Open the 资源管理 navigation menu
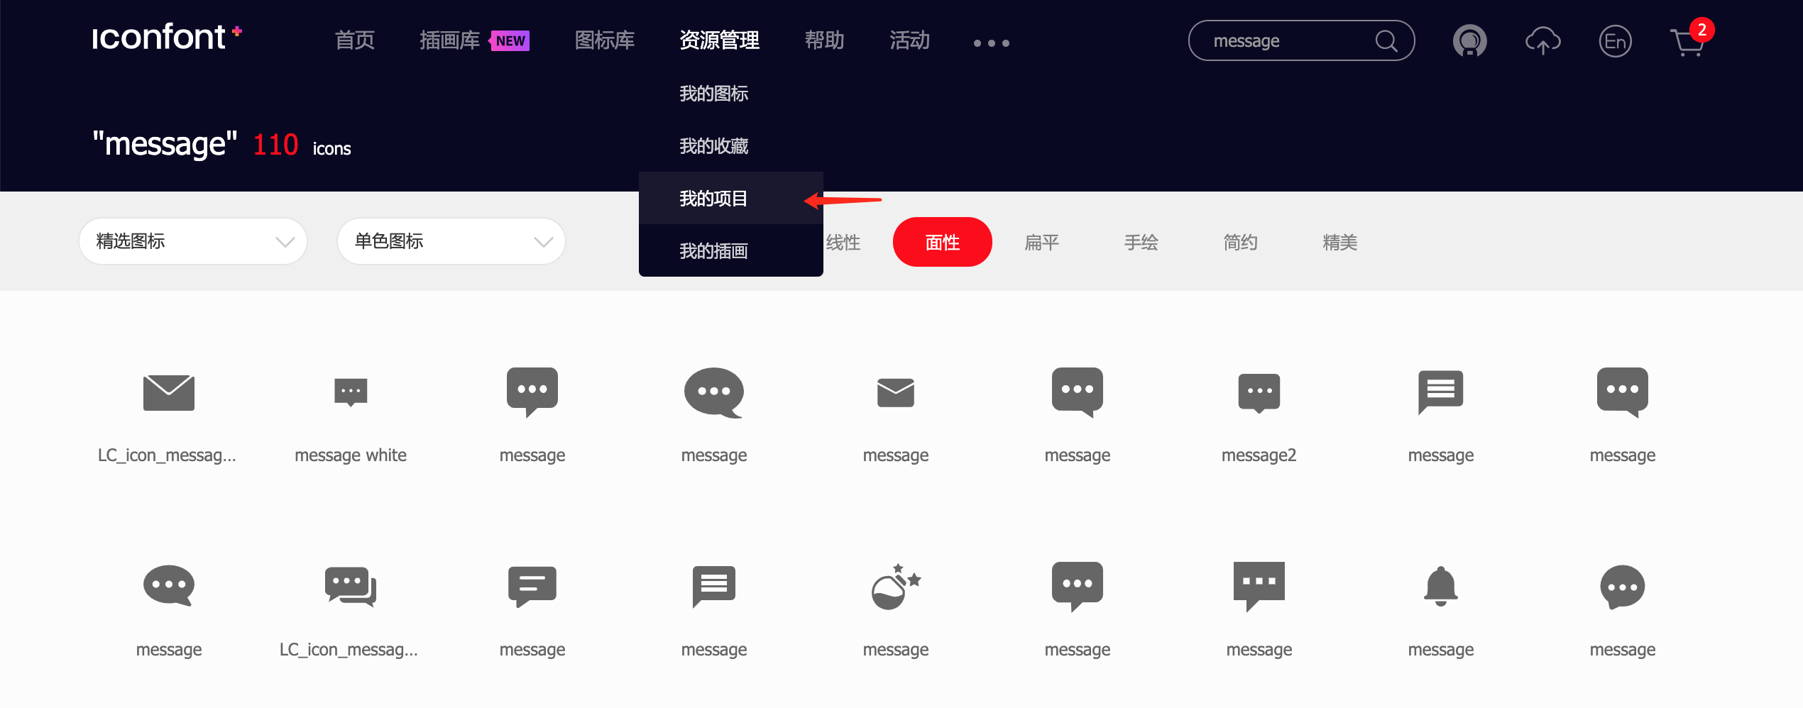The image size is (1803, 708). (x=719, y=40)
